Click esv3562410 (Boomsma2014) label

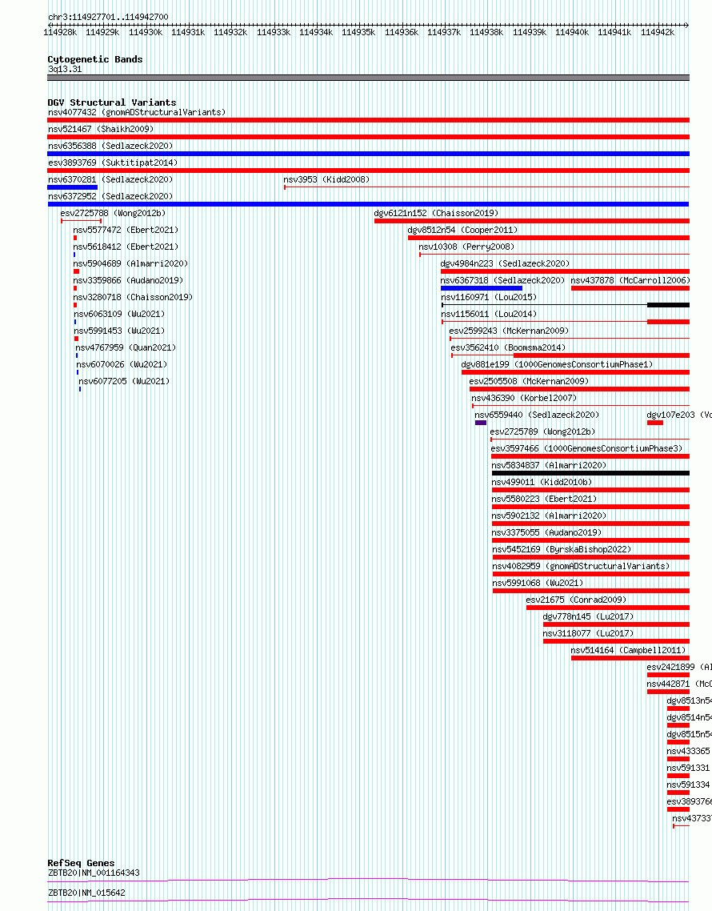tap(508, 348)
